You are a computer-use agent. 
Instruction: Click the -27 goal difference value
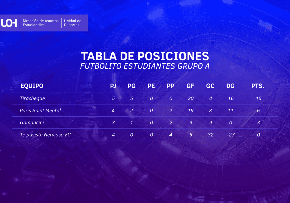[x=231, y=135]
